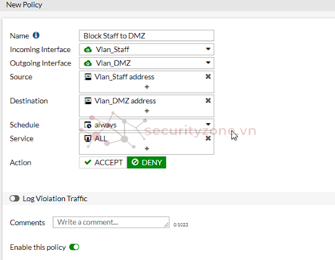Expand the Schedule dropdown
This screenshot has width=335, height=260.
pyautogui.click(x=147, y=125)
